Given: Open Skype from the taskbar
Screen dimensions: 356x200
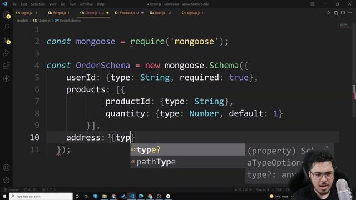Looking at the screenshot, I should tap(95, 196).
